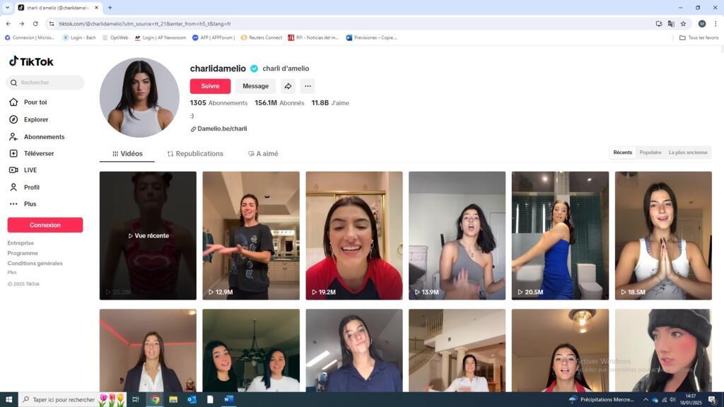
Task: Open the share profile arrow icon
Action: coord(287,85)
